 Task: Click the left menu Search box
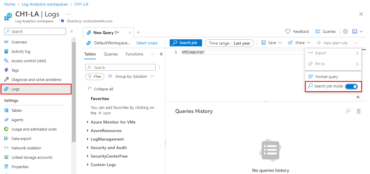pyautogui.click(x=35, y=31)
